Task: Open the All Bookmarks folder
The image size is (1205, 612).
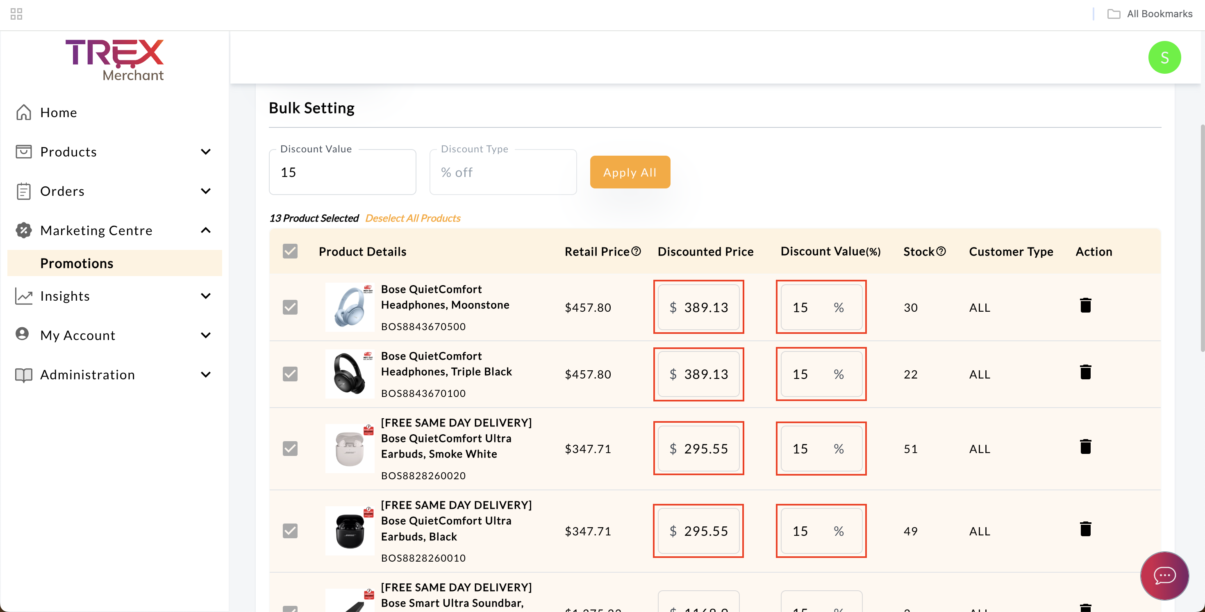Action: pos(1150,14)
